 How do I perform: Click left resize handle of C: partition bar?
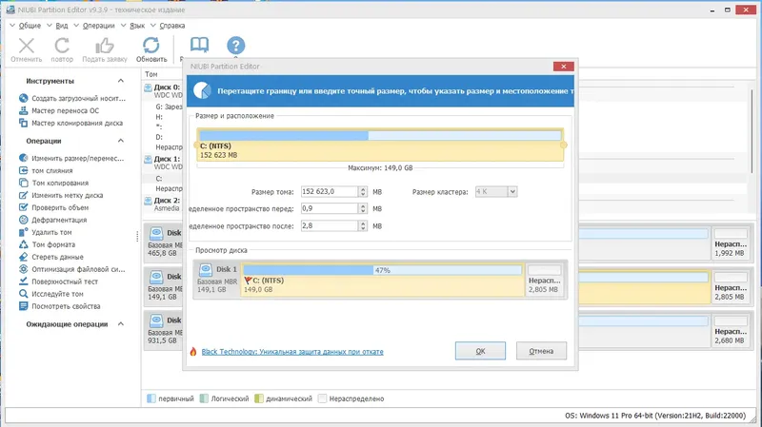coord(196,145)
